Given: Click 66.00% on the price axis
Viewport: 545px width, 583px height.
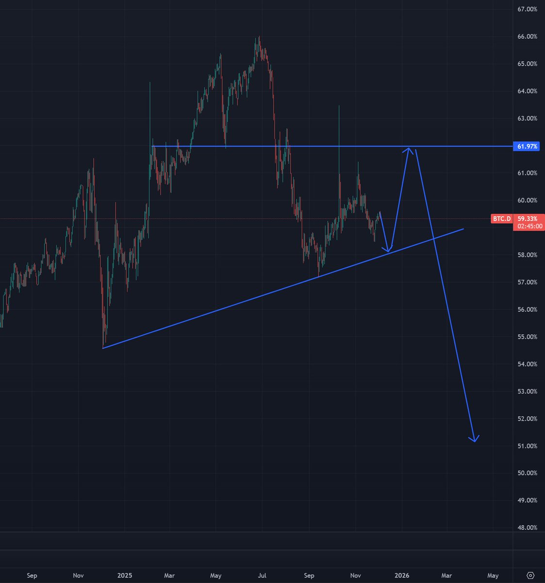Looking at the screenshot, I should 527,36.
